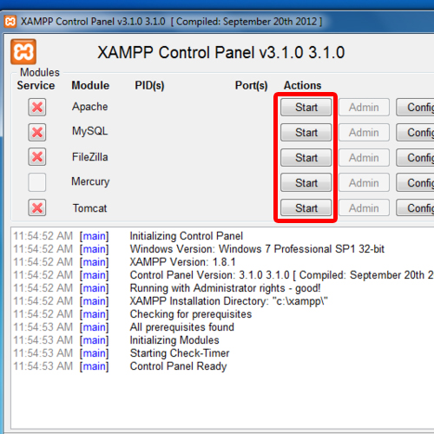434x434 pixels.
Task: Start the MySQL module
Action: click(306, 133)
